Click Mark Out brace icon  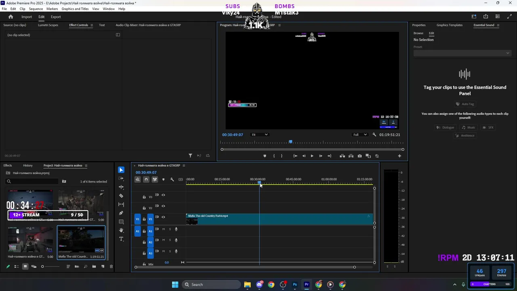[x=282, y=156]
